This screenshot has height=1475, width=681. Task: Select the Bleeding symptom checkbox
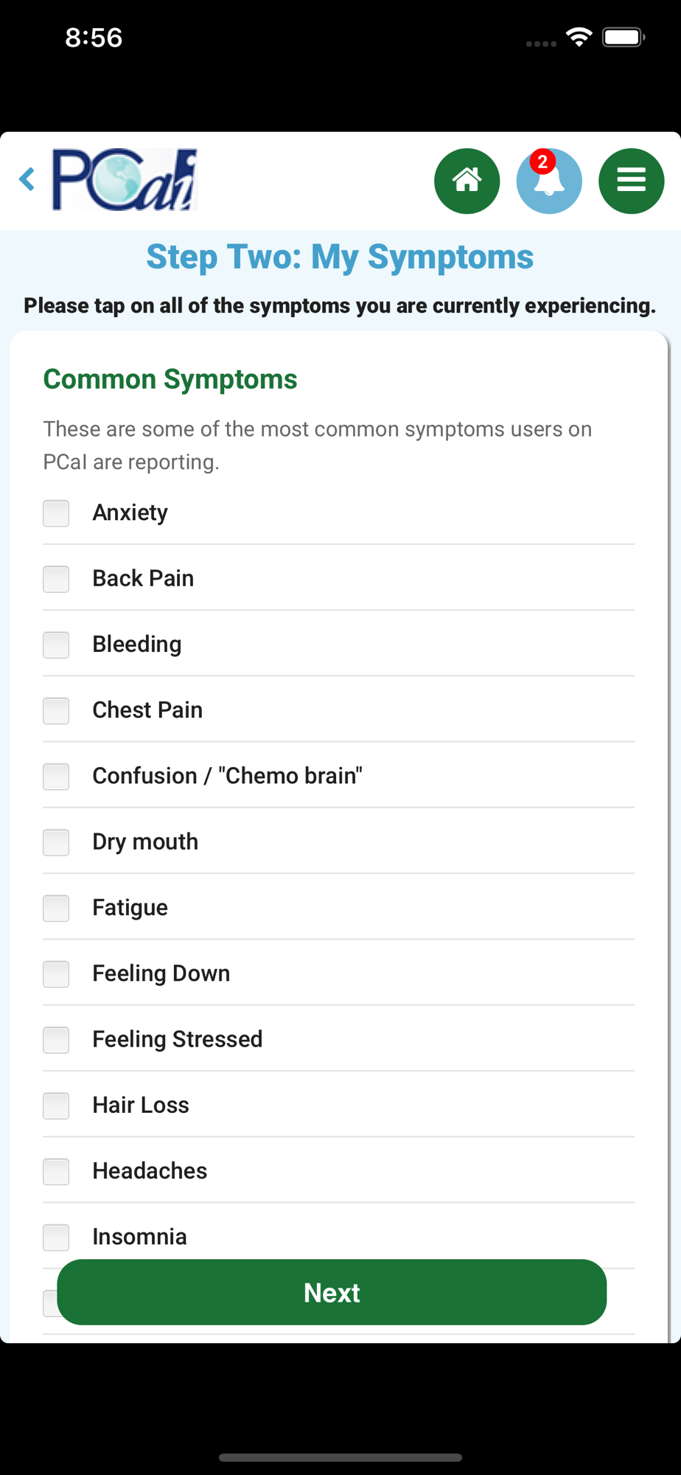56,645
